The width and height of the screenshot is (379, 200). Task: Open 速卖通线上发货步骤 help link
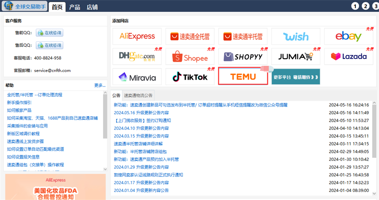(25, 141)
